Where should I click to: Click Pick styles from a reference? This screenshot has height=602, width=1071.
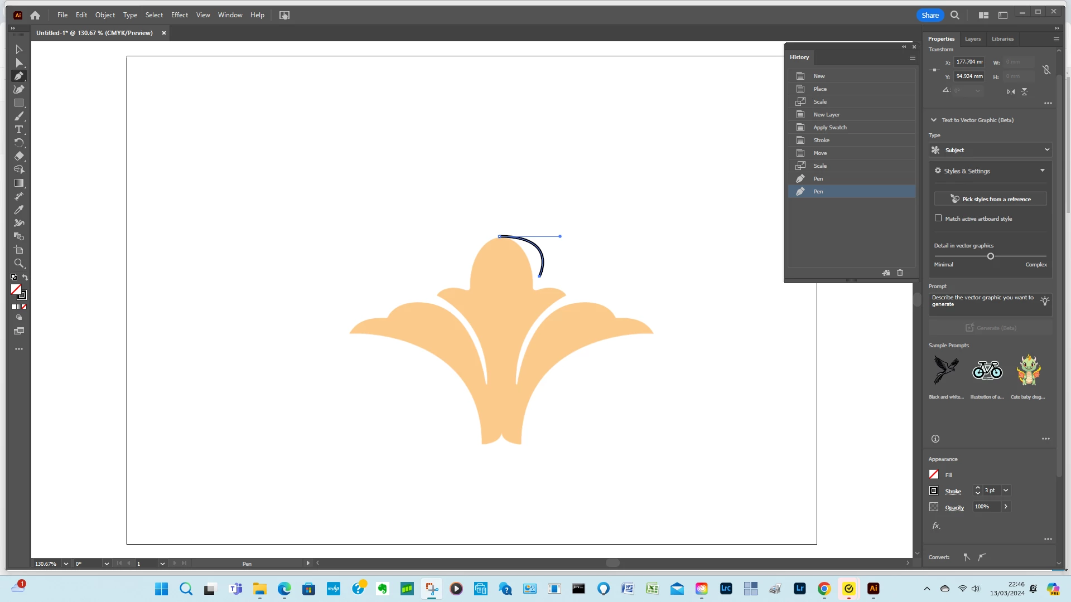click(990, 199)
